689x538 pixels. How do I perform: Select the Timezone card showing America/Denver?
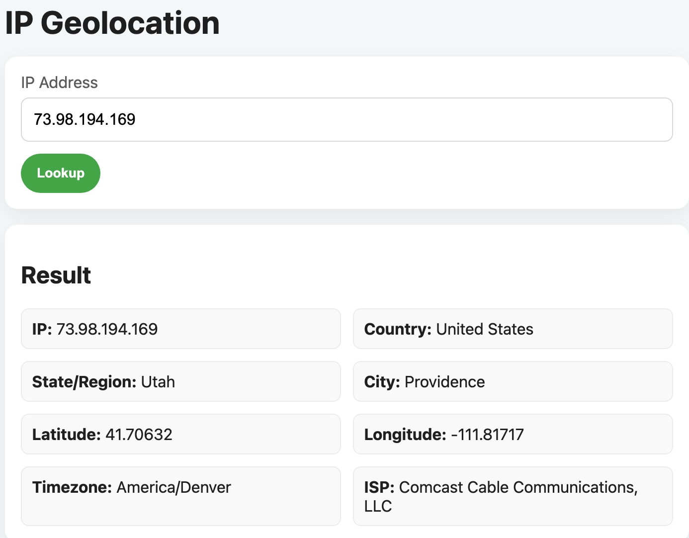(180, 496)
